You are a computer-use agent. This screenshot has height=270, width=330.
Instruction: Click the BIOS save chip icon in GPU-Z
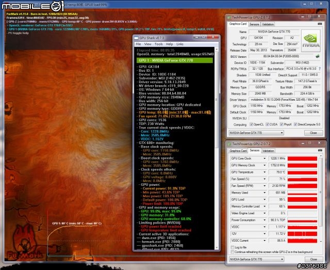tap(318, 56)
